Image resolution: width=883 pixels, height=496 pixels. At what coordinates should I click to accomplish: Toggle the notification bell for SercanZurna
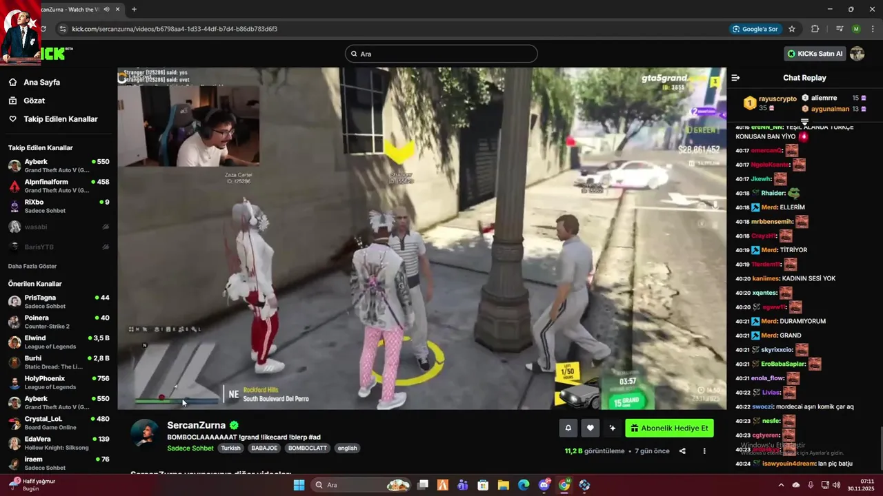(x=568, y=428)
